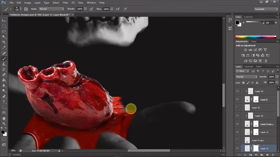Viewport: 280px width, 157px height.
Task: Open the History panel icon in dock
Action: point(230,20)
